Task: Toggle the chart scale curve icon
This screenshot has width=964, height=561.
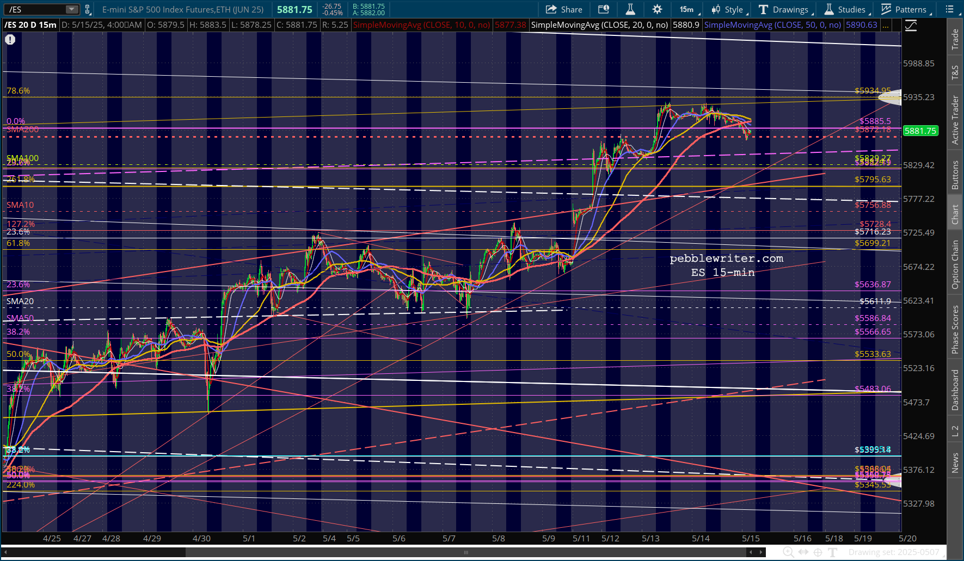Action: [911, 26]
